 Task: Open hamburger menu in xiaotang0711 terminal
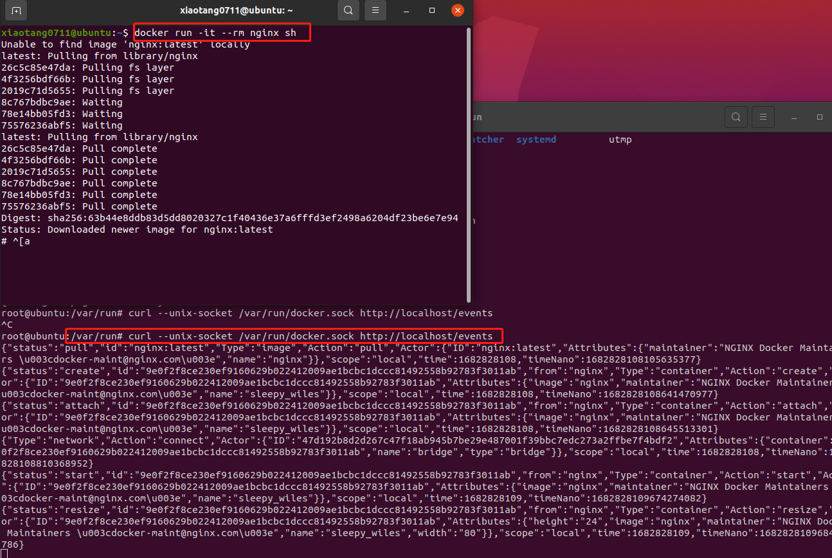click(375, 10)
